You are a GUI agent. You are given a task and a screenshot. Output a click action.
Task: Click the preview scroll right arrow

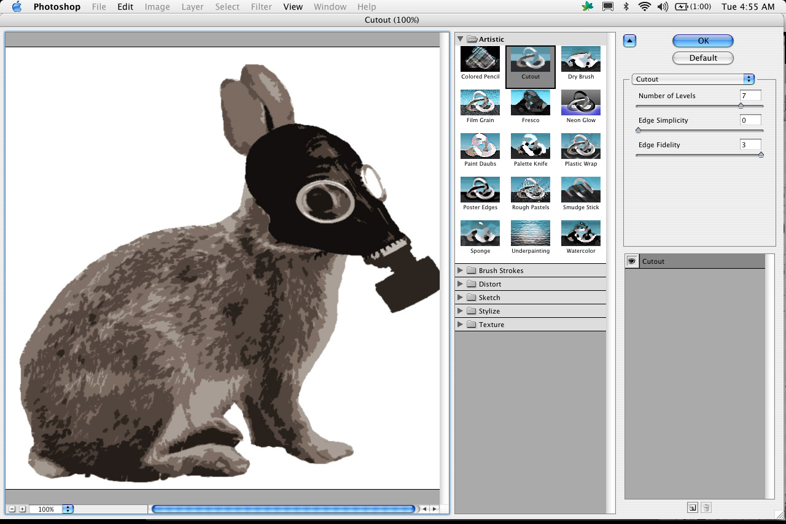434,509
